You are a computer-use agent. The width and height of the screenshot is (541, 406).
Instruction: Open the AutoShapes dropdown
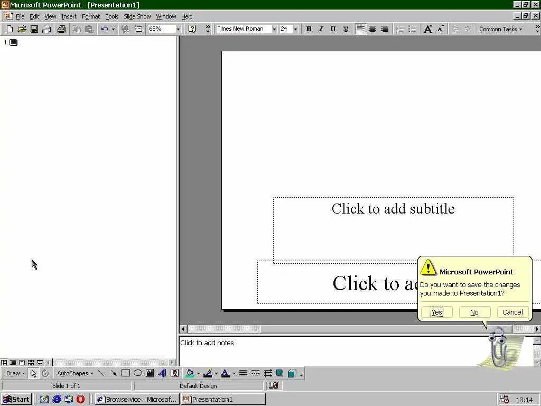pyautogui.click(x=75, y=373)
